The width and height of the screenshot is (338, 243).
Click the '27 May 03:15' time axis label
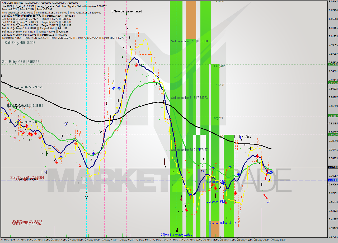[76, 240]
